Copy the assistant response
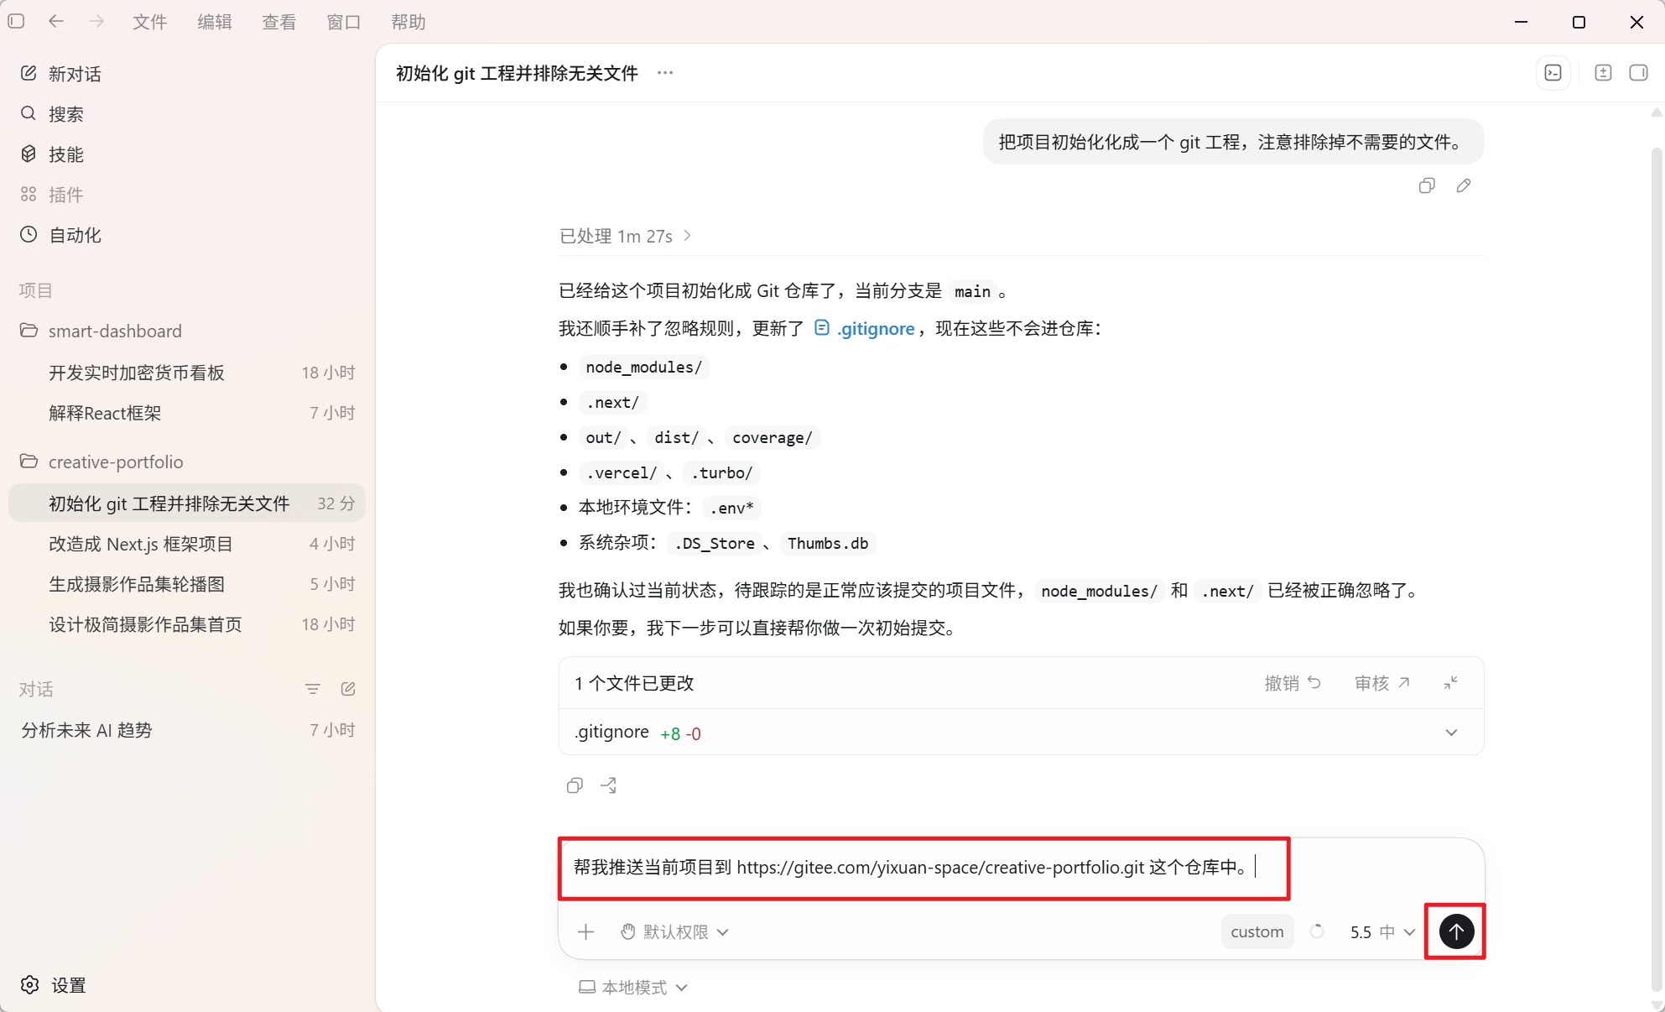 [x=575, y=785]
